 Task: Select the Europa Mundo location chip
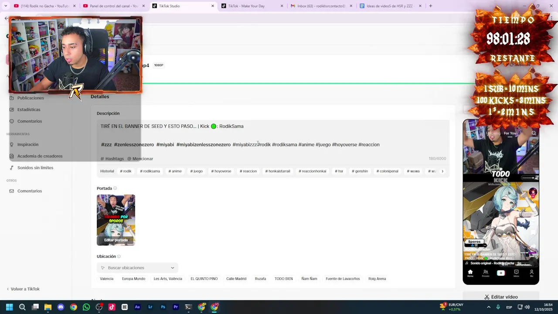click(x=133, y=279)
